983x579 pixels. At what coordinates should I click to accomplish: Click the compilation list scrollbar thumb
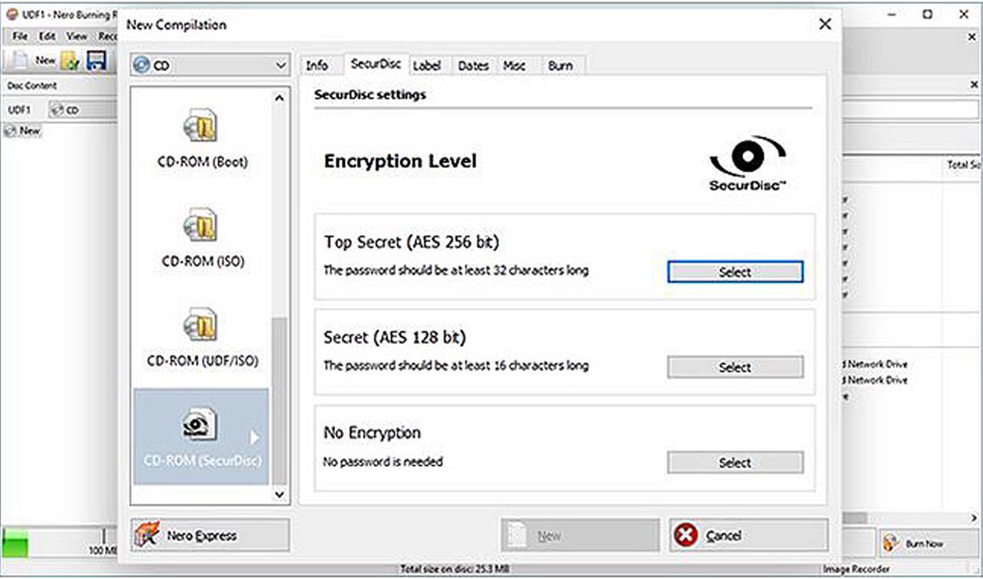(280, 402)
